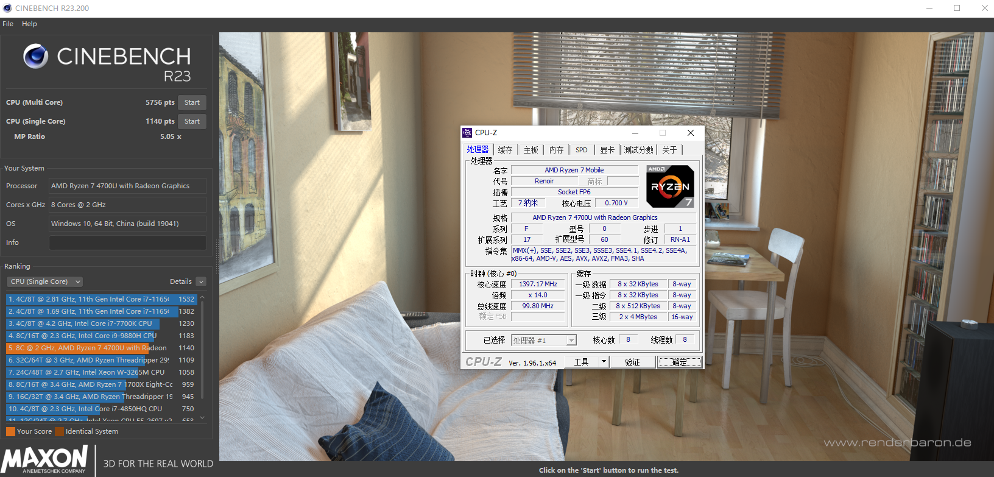Click the x 14.0 multiplier value
994x477 pixels.
[x=538, y=295]
